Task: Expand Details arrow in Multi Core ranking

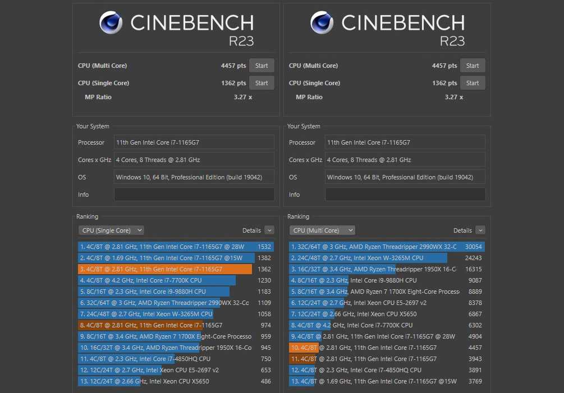Action: point(480,230)
